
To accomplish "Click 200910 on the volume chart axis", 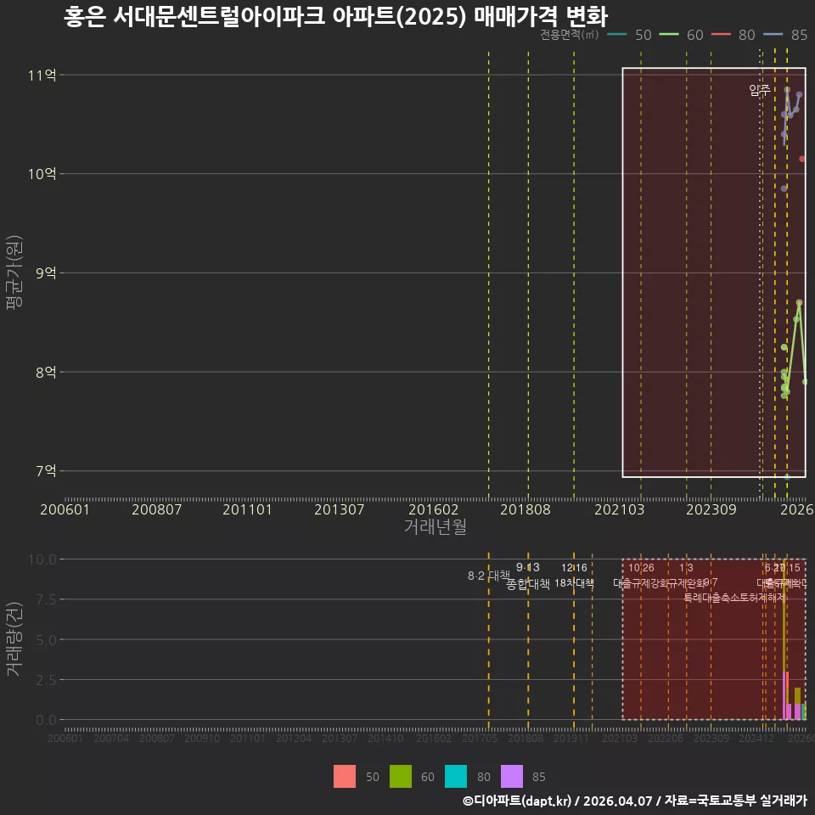I will 202,738.
